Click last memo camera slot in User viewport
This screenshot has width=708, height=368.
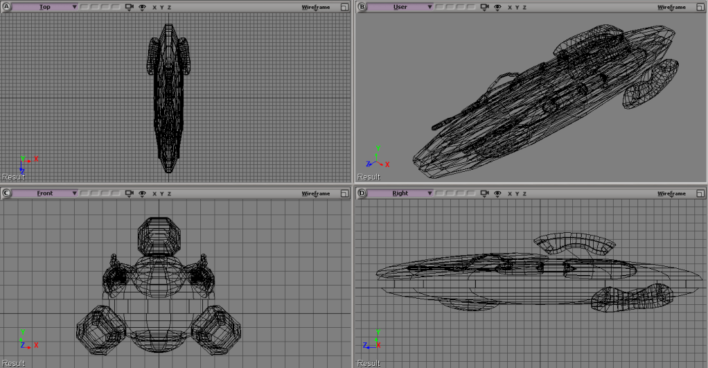coord(471,7)
